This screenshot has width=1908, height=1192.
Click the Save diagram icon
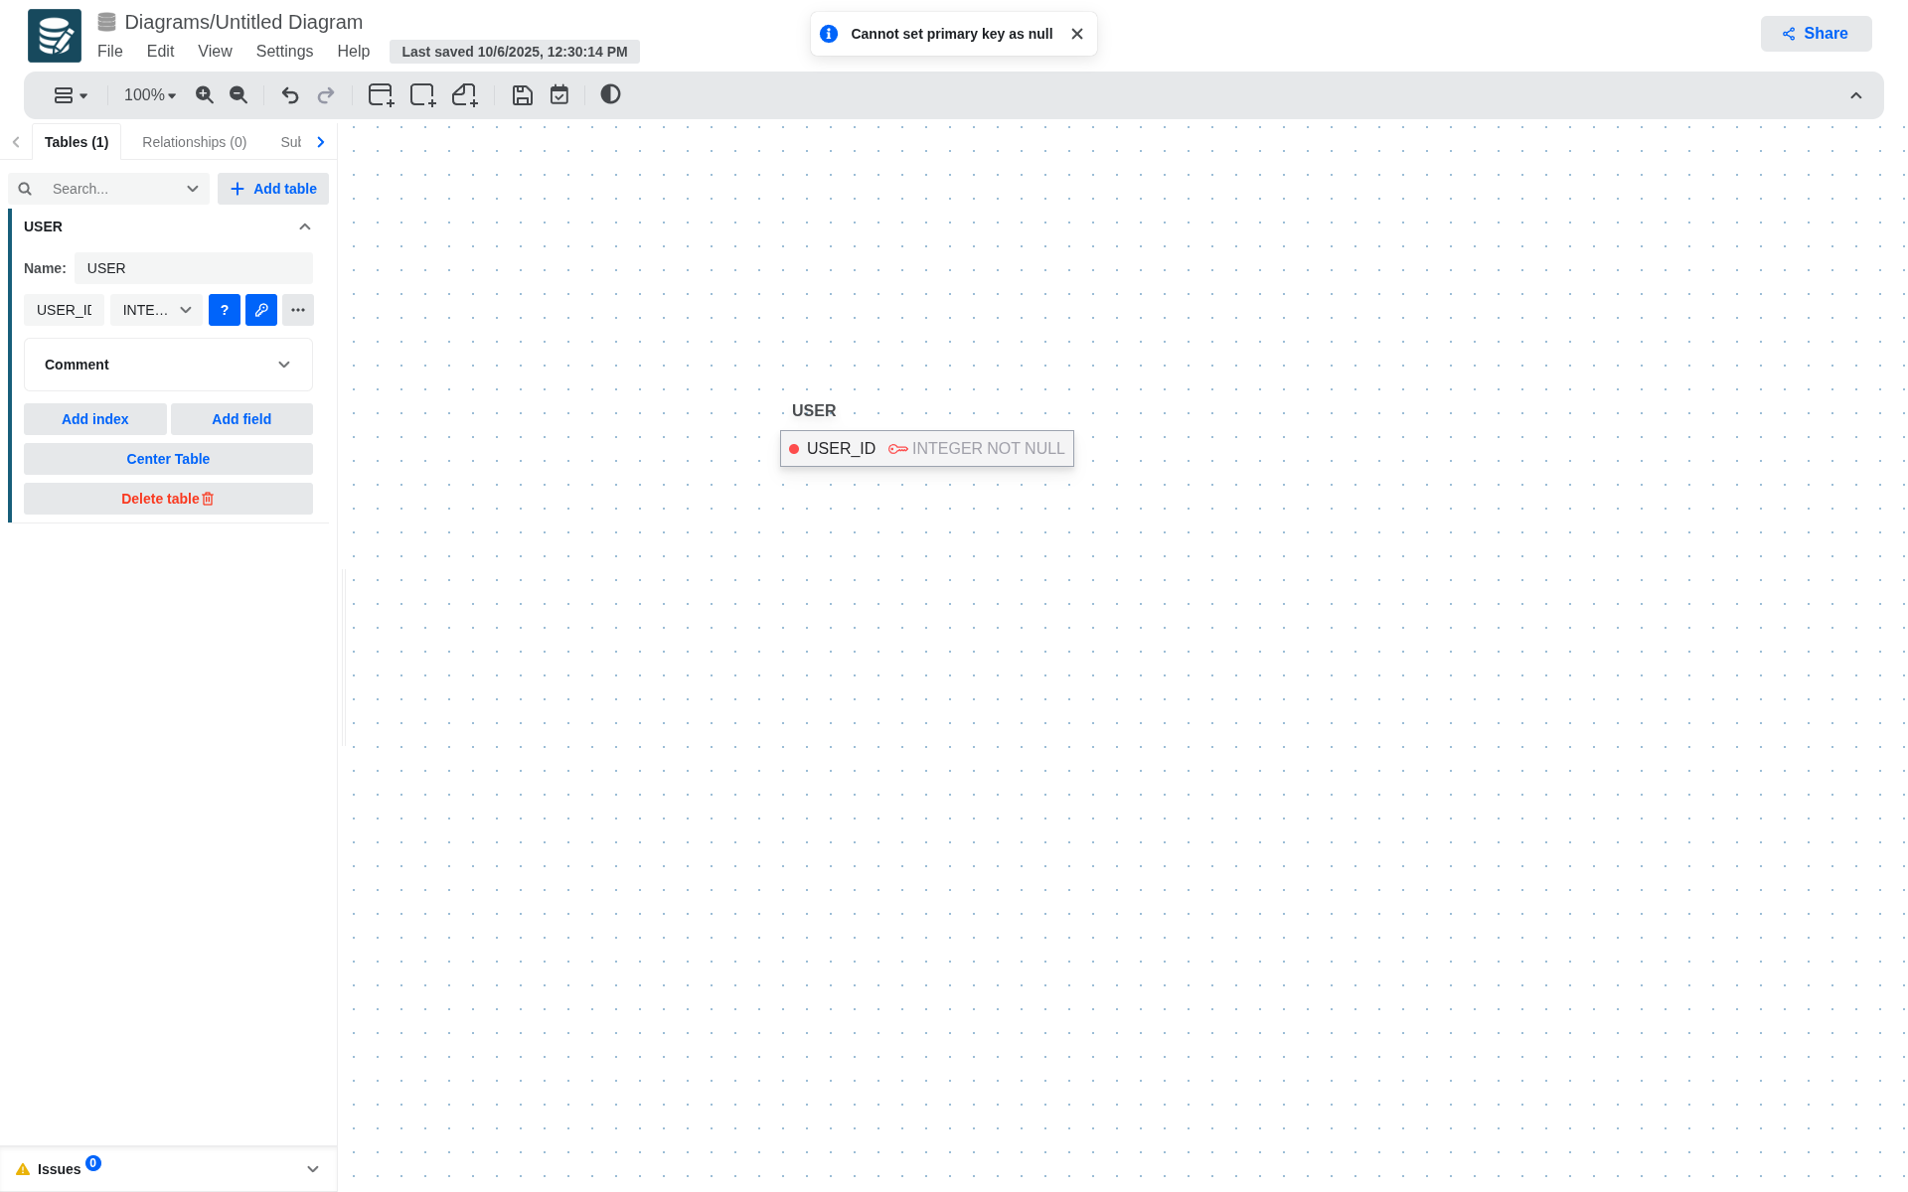coord(523,95)
